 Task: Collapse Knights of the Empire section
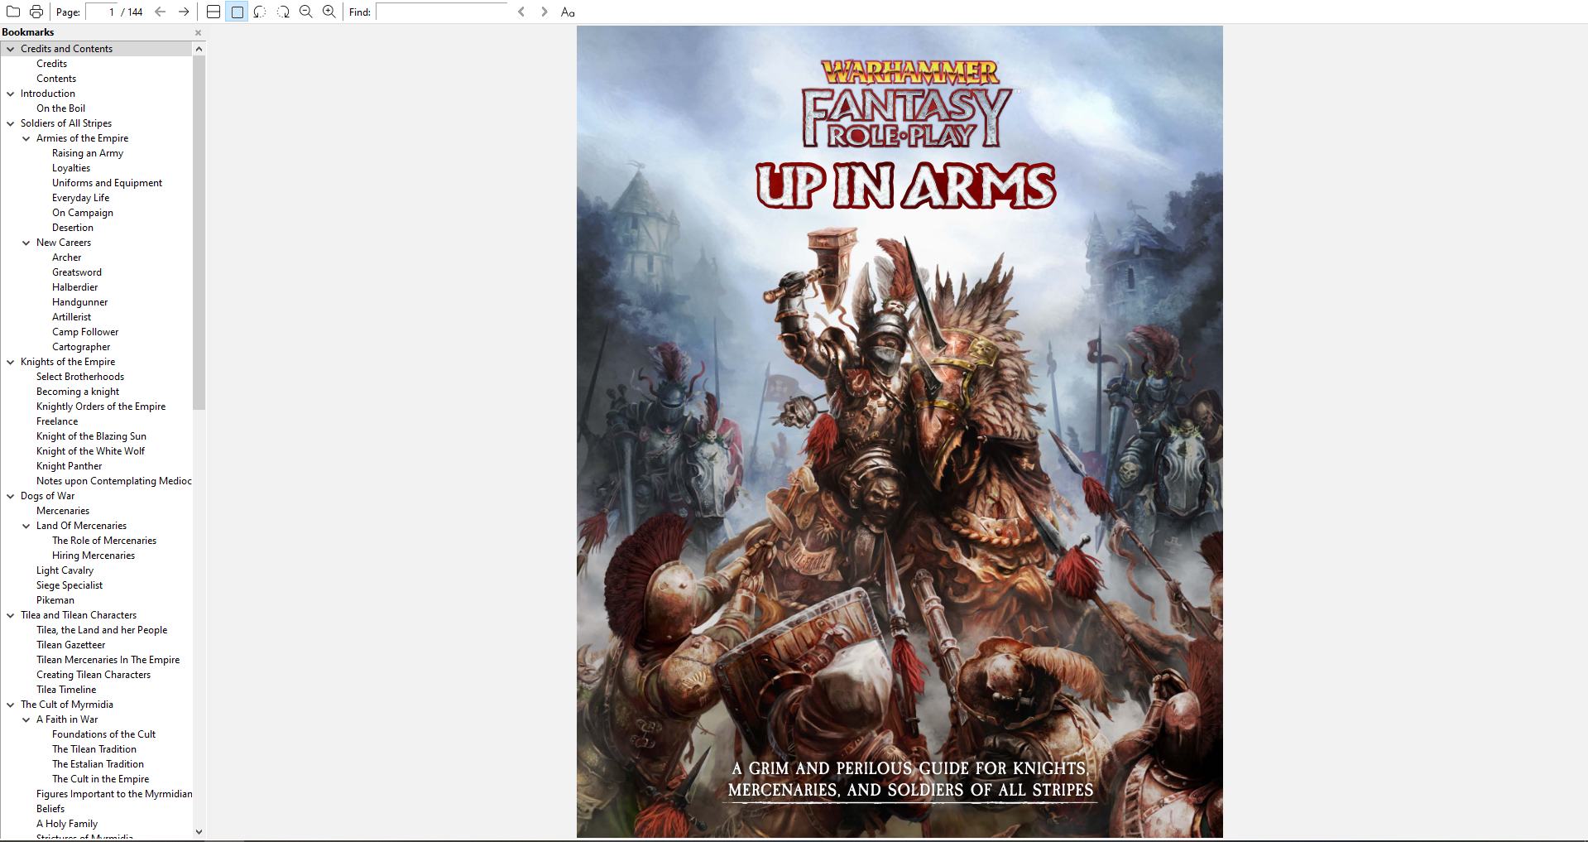[x=11, y=362]
